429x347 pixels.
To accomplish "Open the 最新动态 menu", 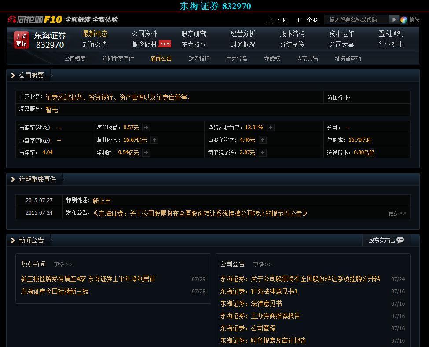I will [95, 33].
